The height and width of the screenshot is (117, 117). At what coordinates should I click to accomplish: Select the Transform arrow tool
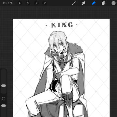click(45, 3)
